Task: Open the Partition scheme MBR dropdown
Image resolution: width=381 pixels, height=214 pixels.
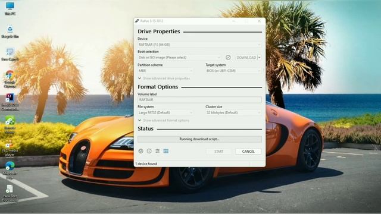Action: point(165,71)
